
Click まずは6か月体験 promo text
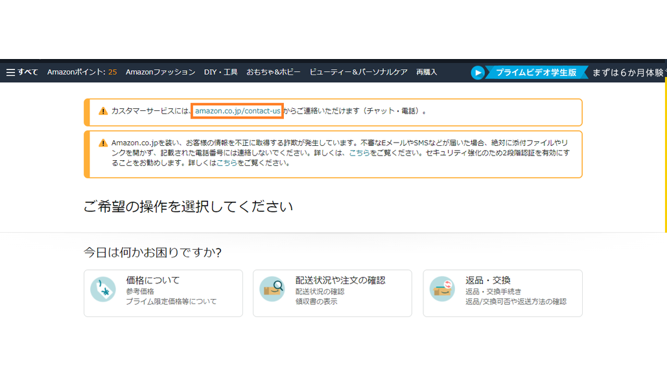click(x=627, y=73)
